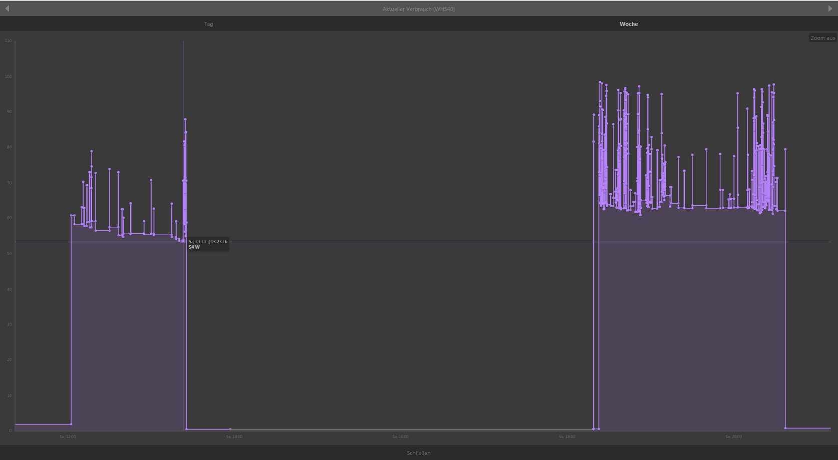Image resolution: width=838 pixels, height=460 pixels.
Task: Select the Woche tab
Action: pos(628,24)
